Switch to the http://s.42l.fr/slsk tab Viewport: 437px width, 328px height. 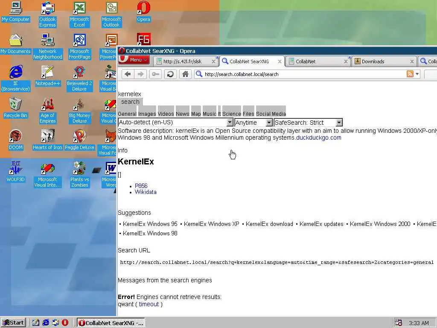[x=186, y=61]
